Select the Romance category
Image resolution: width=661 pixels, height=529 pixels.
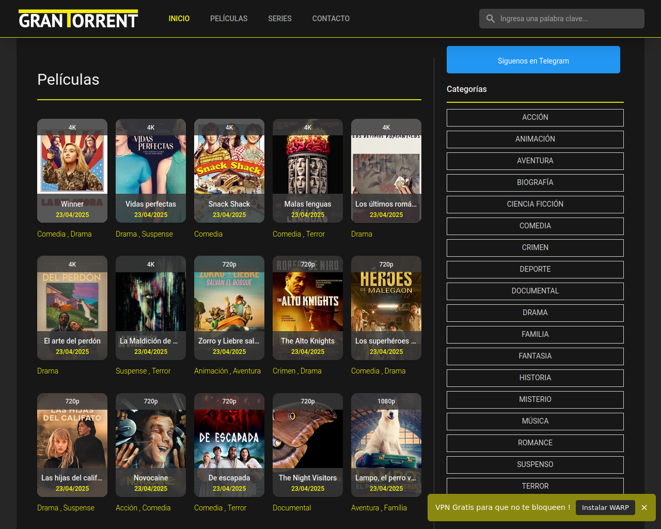click(x=535, y=443)
